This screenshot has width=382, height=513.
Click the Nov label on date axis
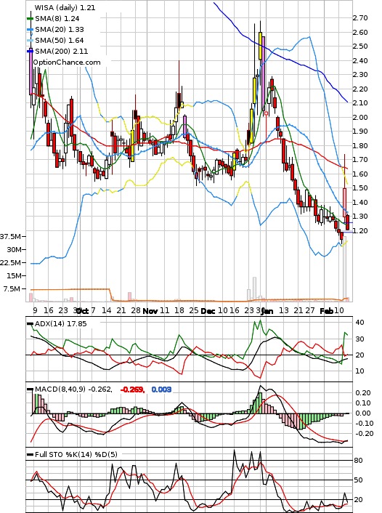[150, 311]
